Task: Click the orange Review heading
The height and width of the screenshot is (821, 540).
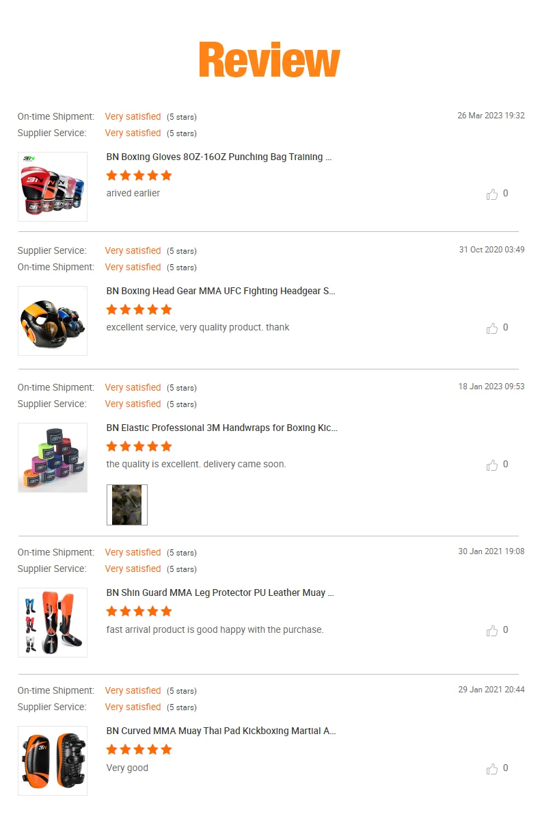Action: click(x=269, y=60)
